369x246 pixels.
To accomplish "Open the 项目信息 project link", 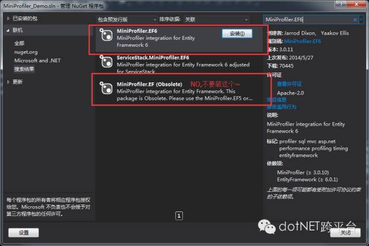I will [277, 100].
